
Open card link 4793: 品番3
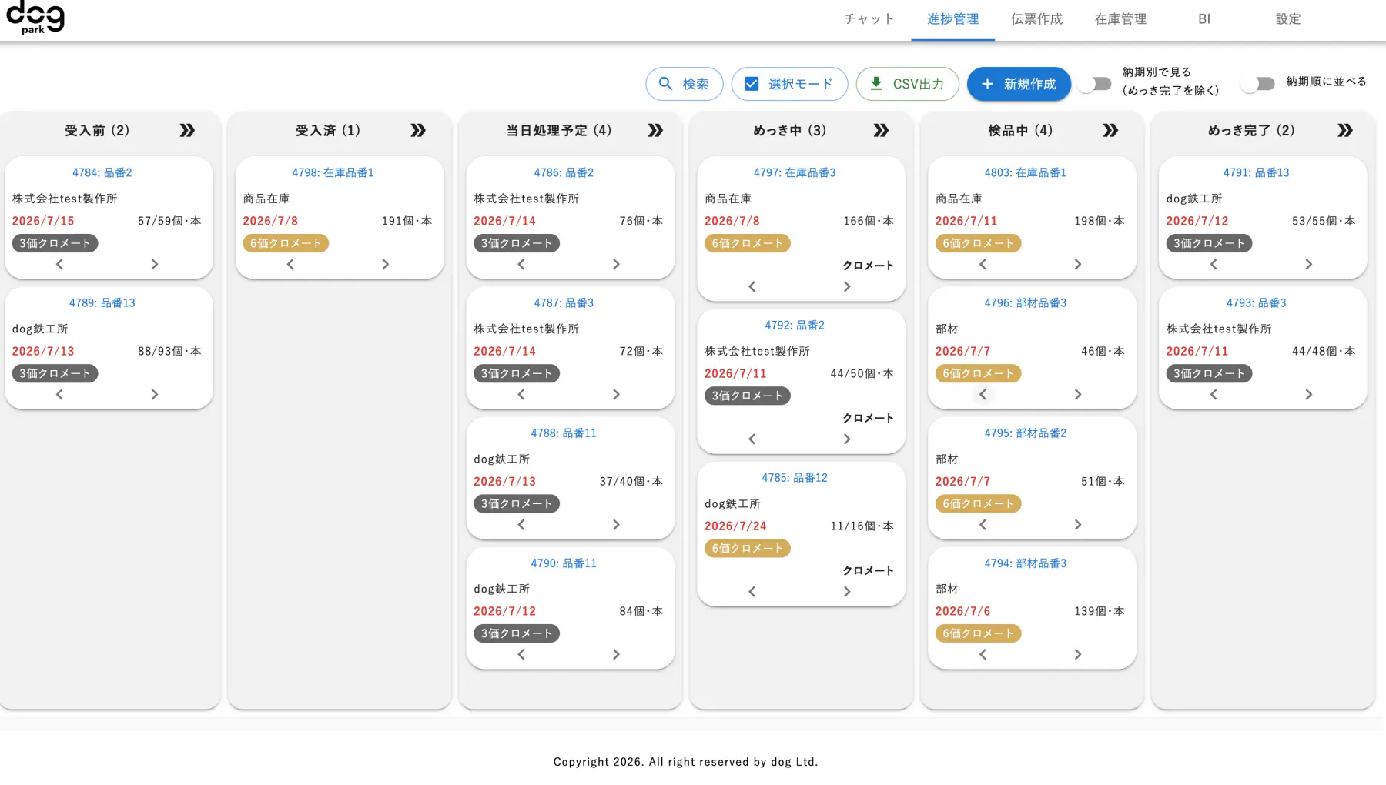tap(1257, 303)
